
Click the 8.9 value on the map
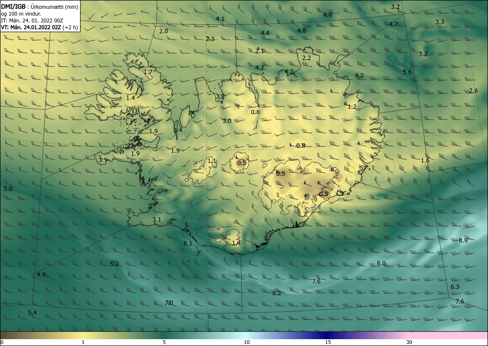pyautogui.click(x=463, y=241)
